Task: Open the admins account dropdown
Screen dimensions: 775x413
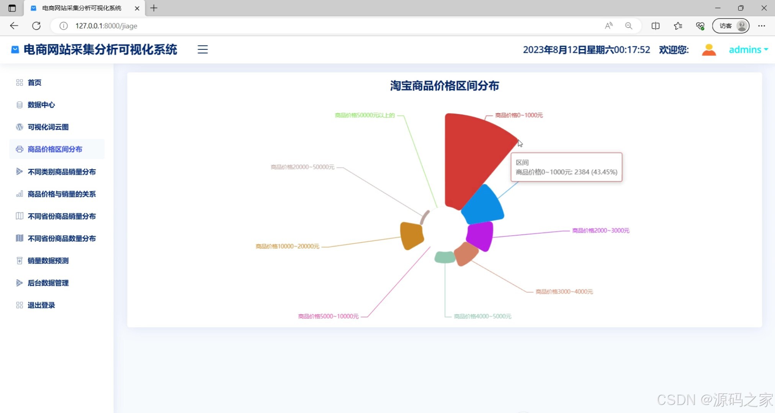Action: [747, 49]
